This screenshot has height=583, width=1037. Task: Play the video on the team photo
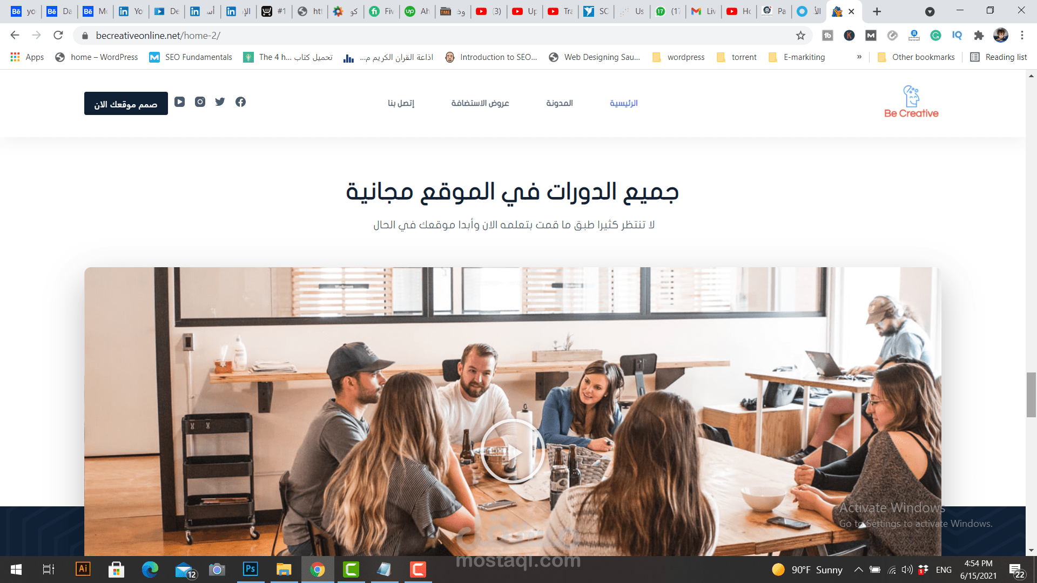coord(513,451)
